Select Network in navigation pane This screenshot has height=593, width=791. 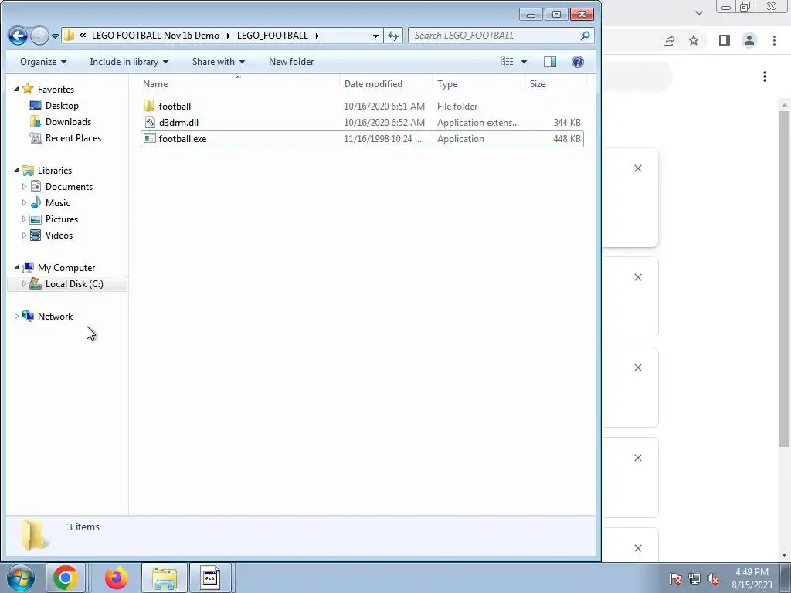pos(55,316)
